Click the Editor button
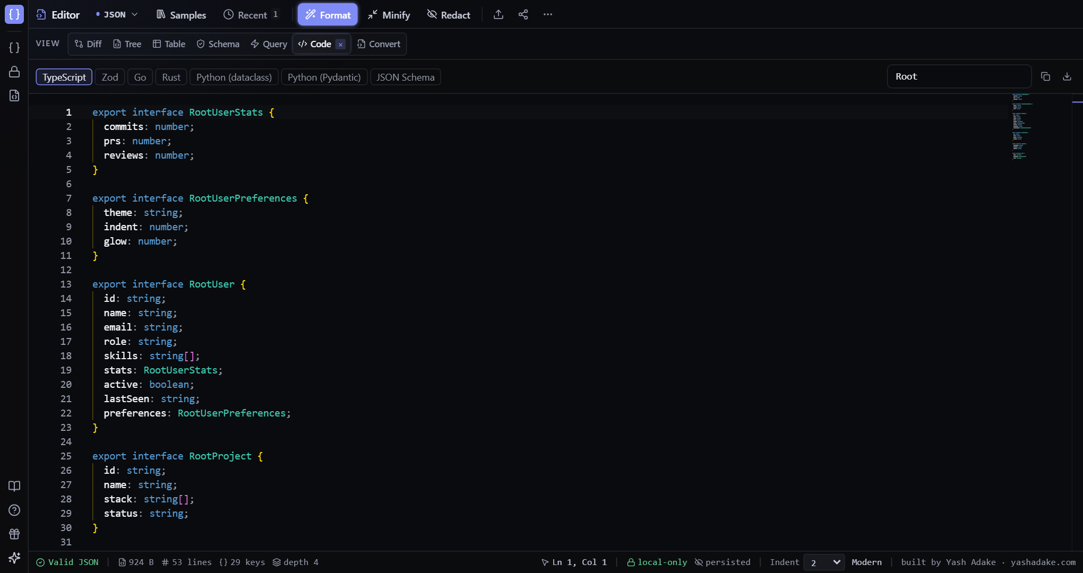 (x=58, y=15)
